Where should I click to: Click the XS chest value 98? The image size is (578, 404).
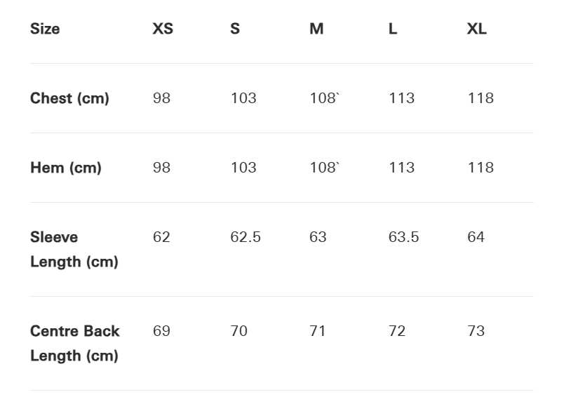click(161, 98)
